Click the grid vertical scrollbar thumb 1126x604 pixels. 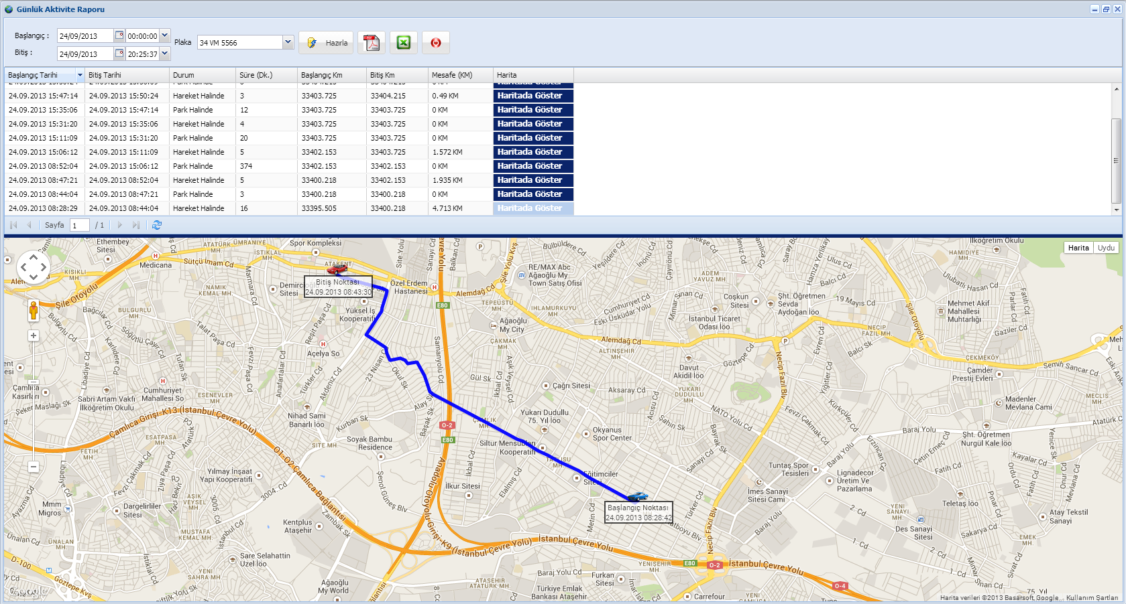tap(1116, 161)
